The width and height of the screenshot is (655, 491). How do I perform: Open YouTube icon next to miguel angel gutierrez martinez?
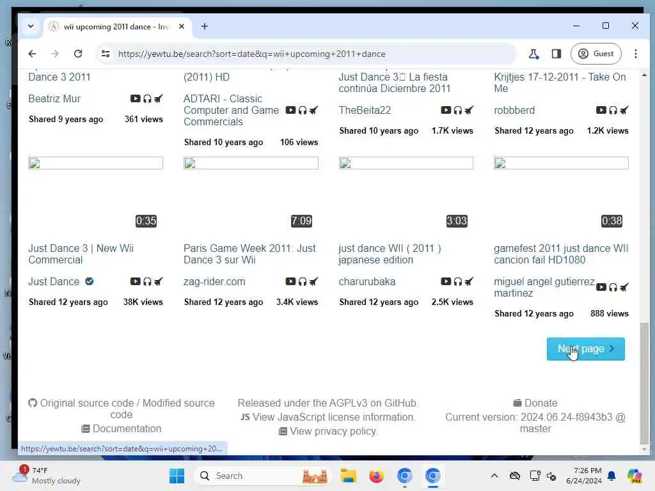[x=601, y=287]
